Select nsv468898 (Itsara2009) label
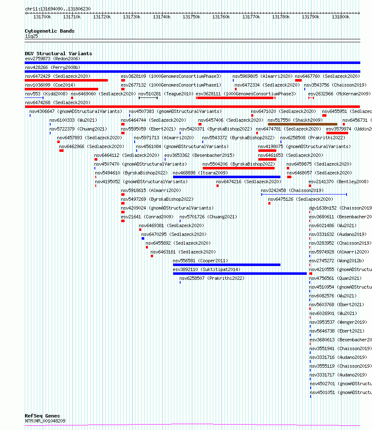Screen dimensions: 372x430 200,173
